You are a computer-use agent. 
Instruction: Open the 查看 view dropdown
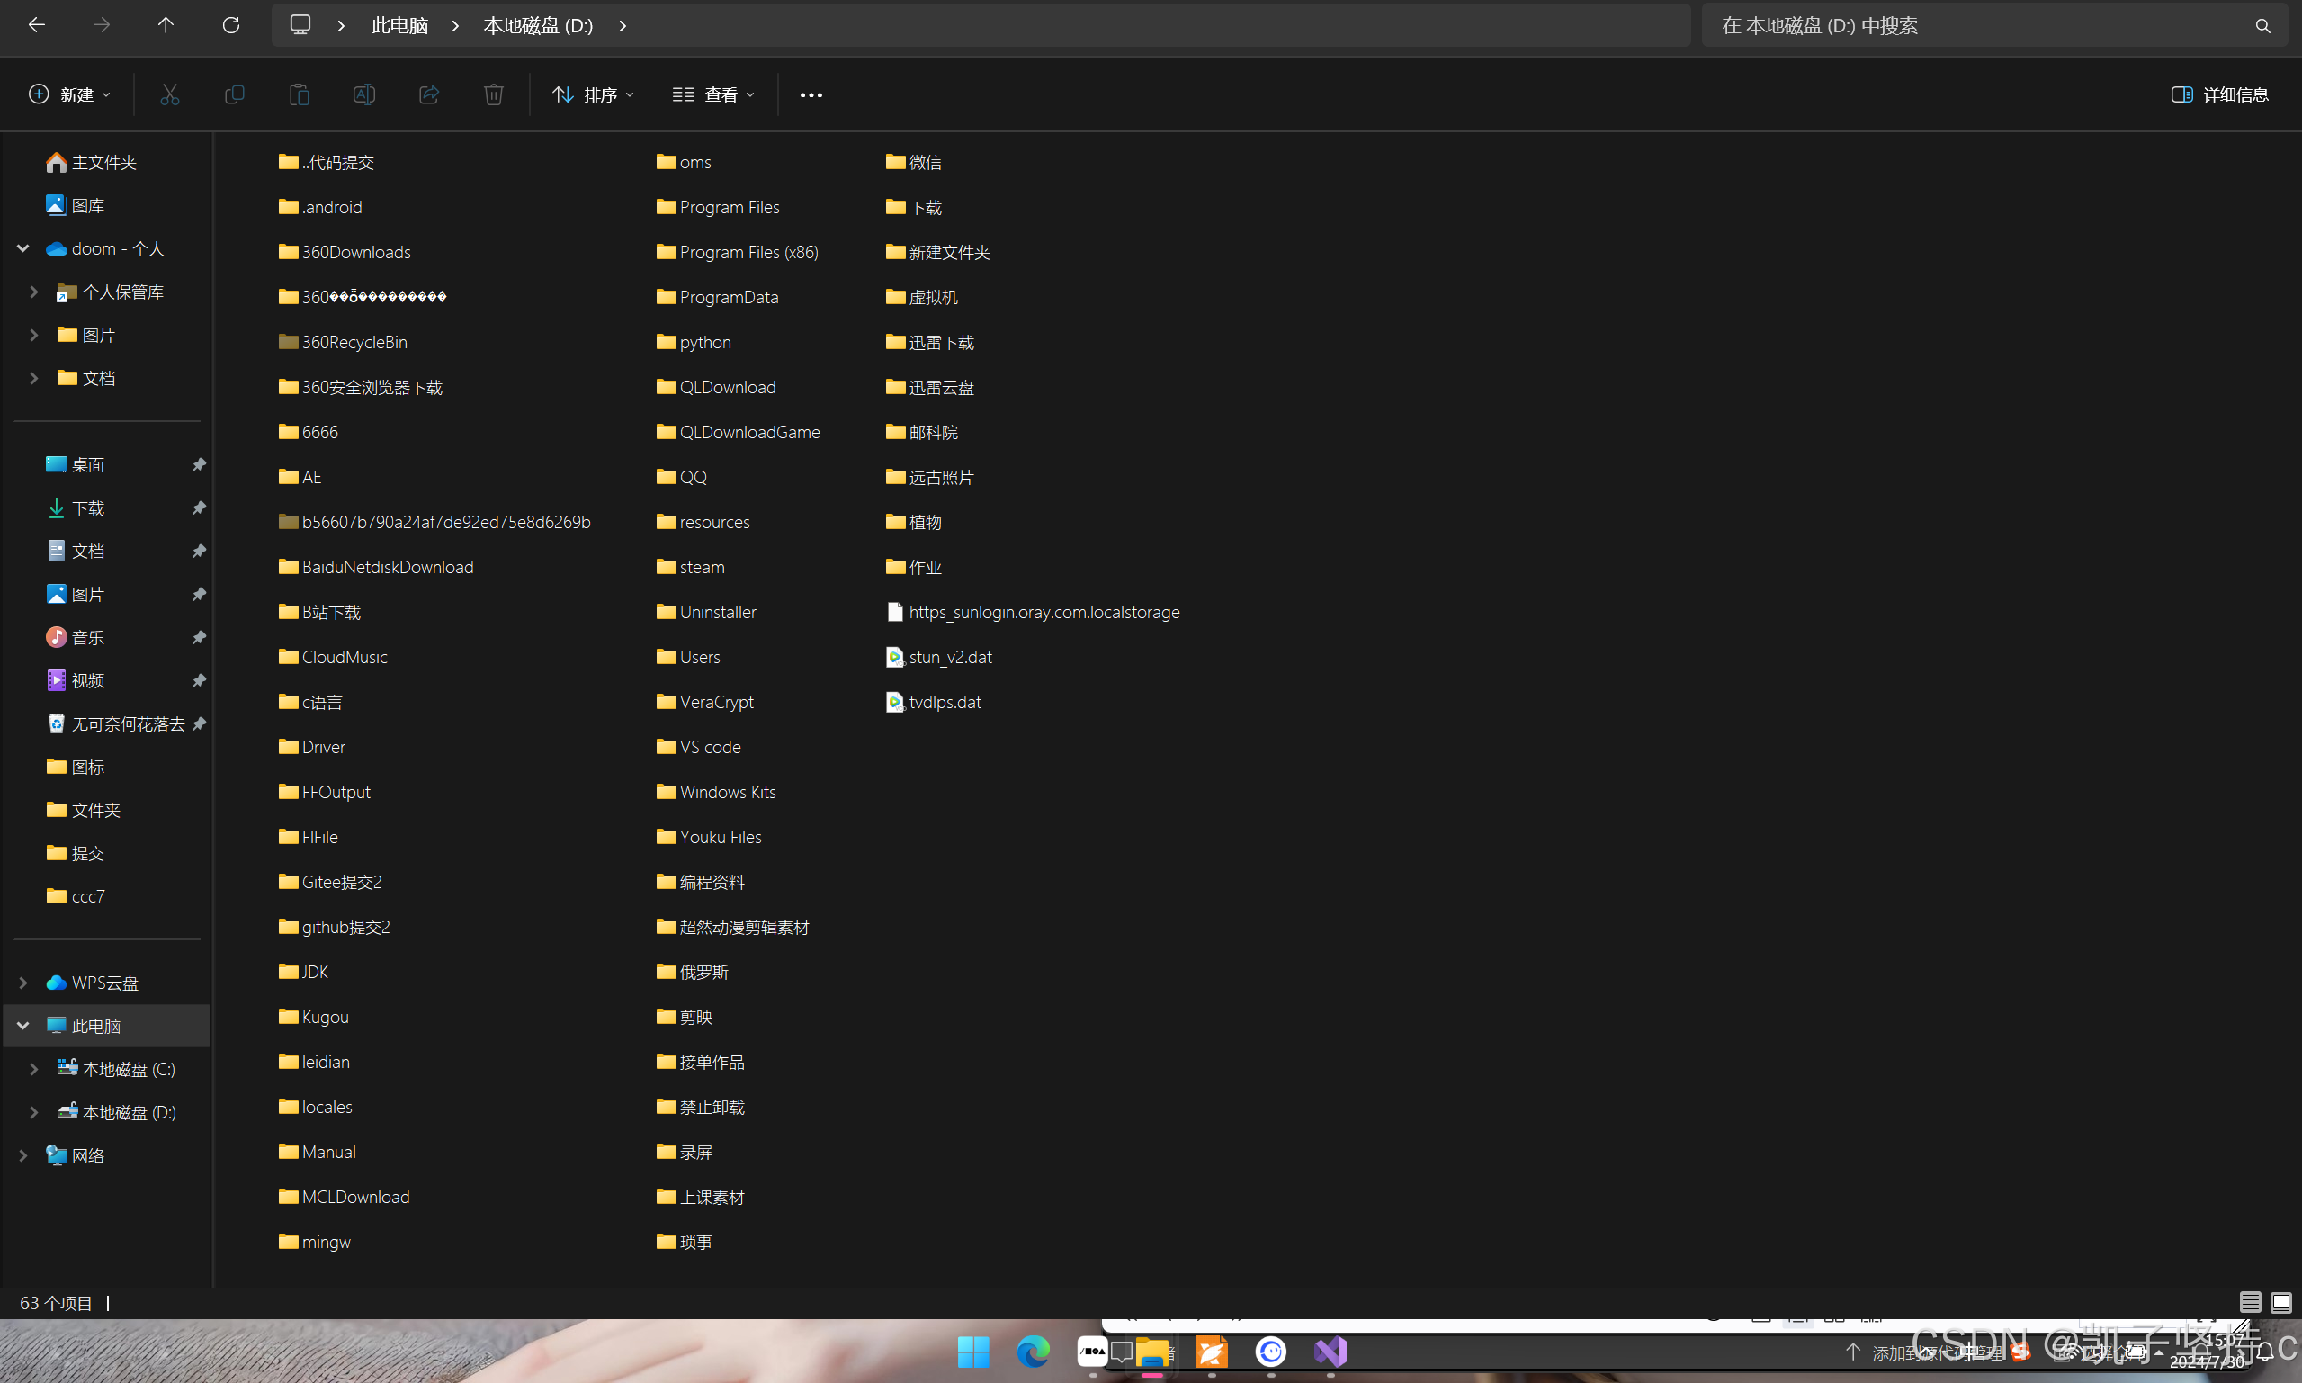tap(713, 94)
